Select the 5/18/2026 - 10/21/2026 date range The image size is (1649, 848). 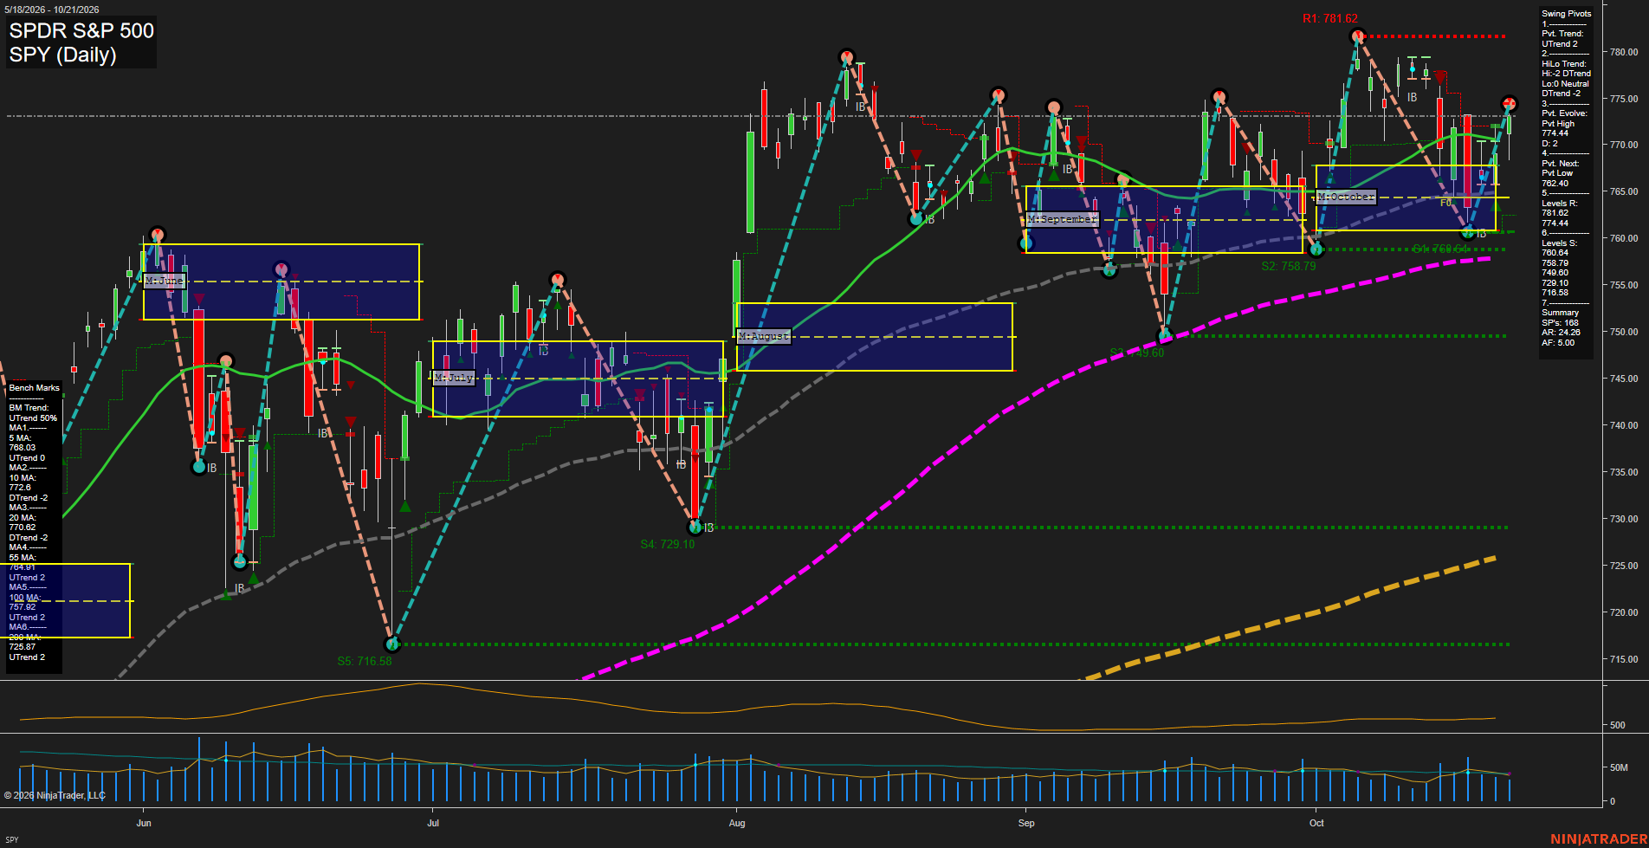[x=52, y=10]
